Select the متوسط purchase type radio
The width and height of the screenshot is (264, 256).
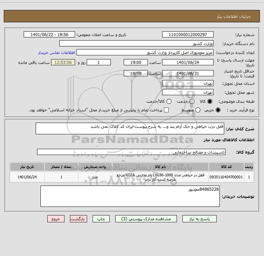(x=198, y=110)
